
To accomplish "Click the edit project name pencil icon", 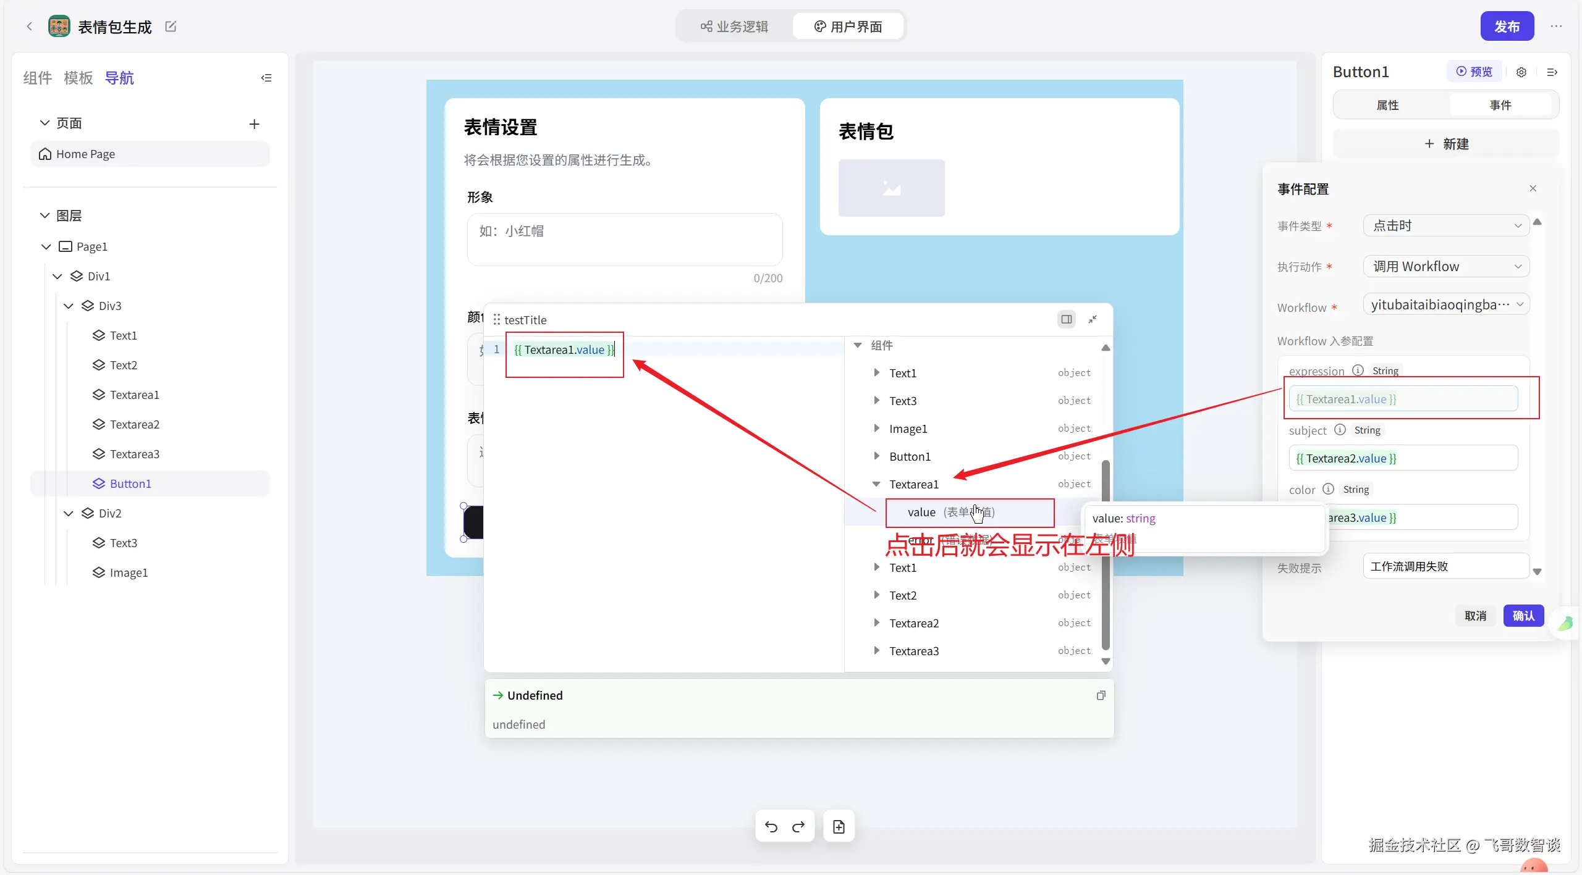I will point(171,27).
